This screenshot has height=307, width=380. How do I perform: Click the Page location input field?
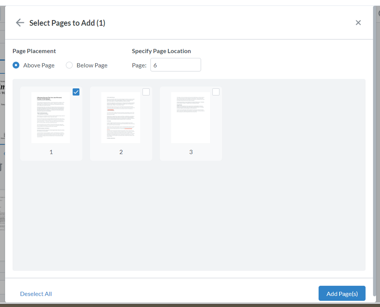[x=176, y=65]
